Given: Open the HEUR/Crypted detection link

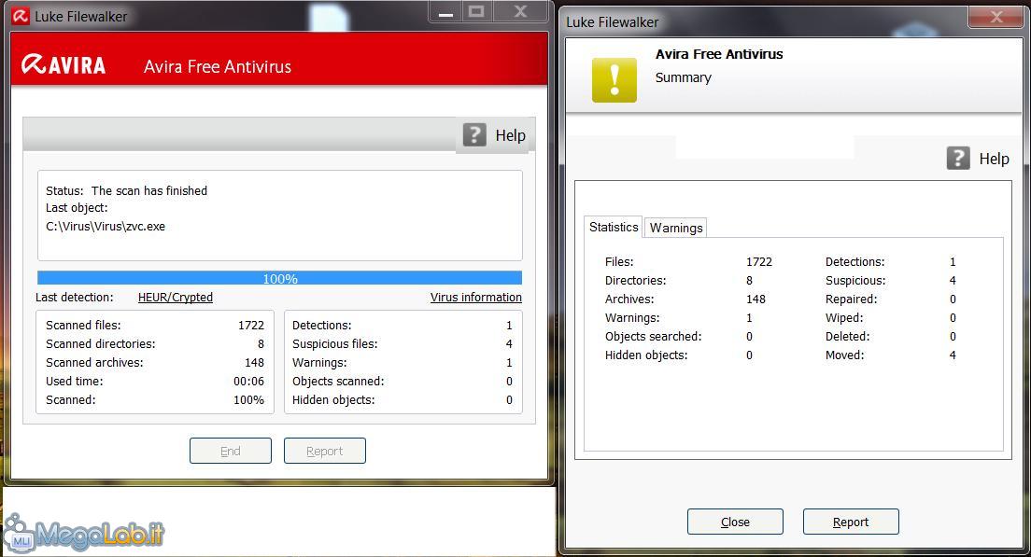Looking at the screenshot, I should click(175, 297).
